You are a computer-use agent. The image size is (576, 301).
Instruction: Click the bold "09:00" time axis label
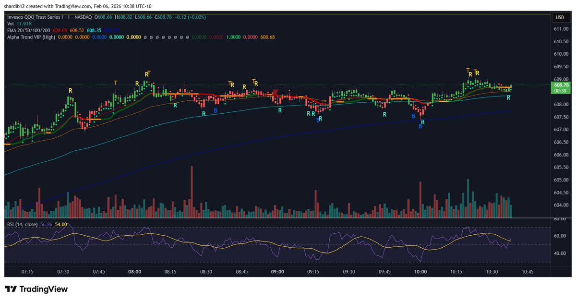pos(278,271)
